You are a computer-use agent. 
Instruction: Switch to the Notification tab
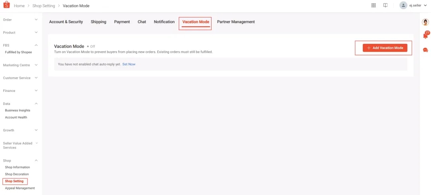[164, 21]
